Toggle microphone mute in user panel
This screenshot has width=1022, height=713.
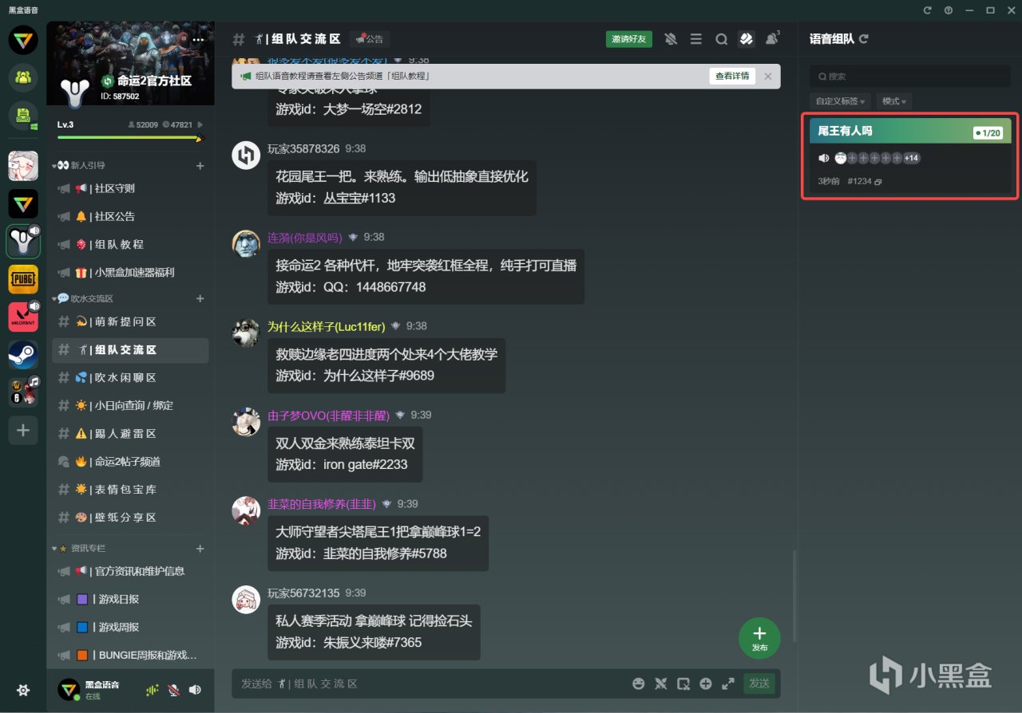173,690
